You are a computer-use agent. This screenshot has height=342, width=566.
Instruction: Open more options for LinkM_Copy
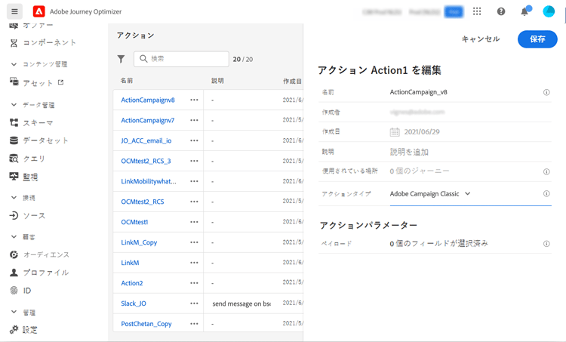[x=194, y=242]
